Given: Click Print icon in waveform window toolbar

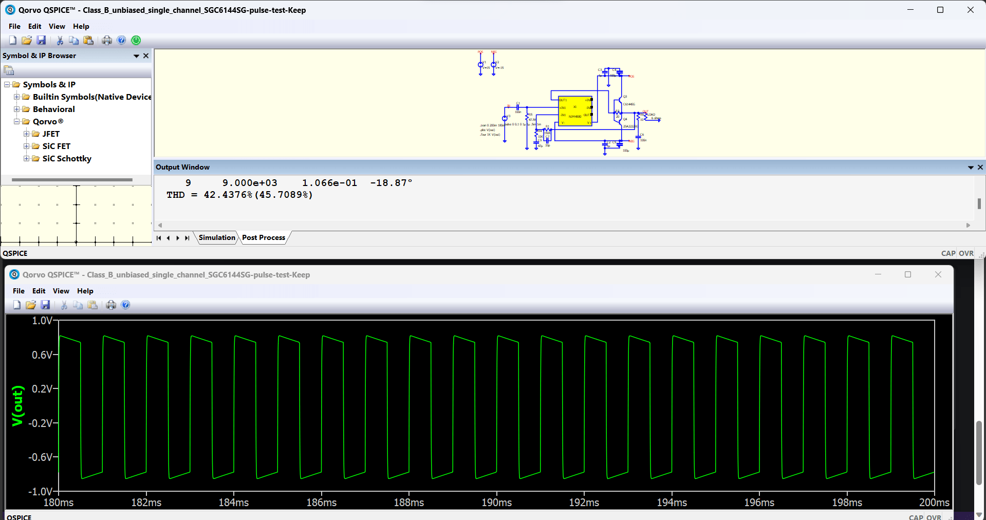Looking at the screenshot, I should pyautogui.click(x=111, y=305).
